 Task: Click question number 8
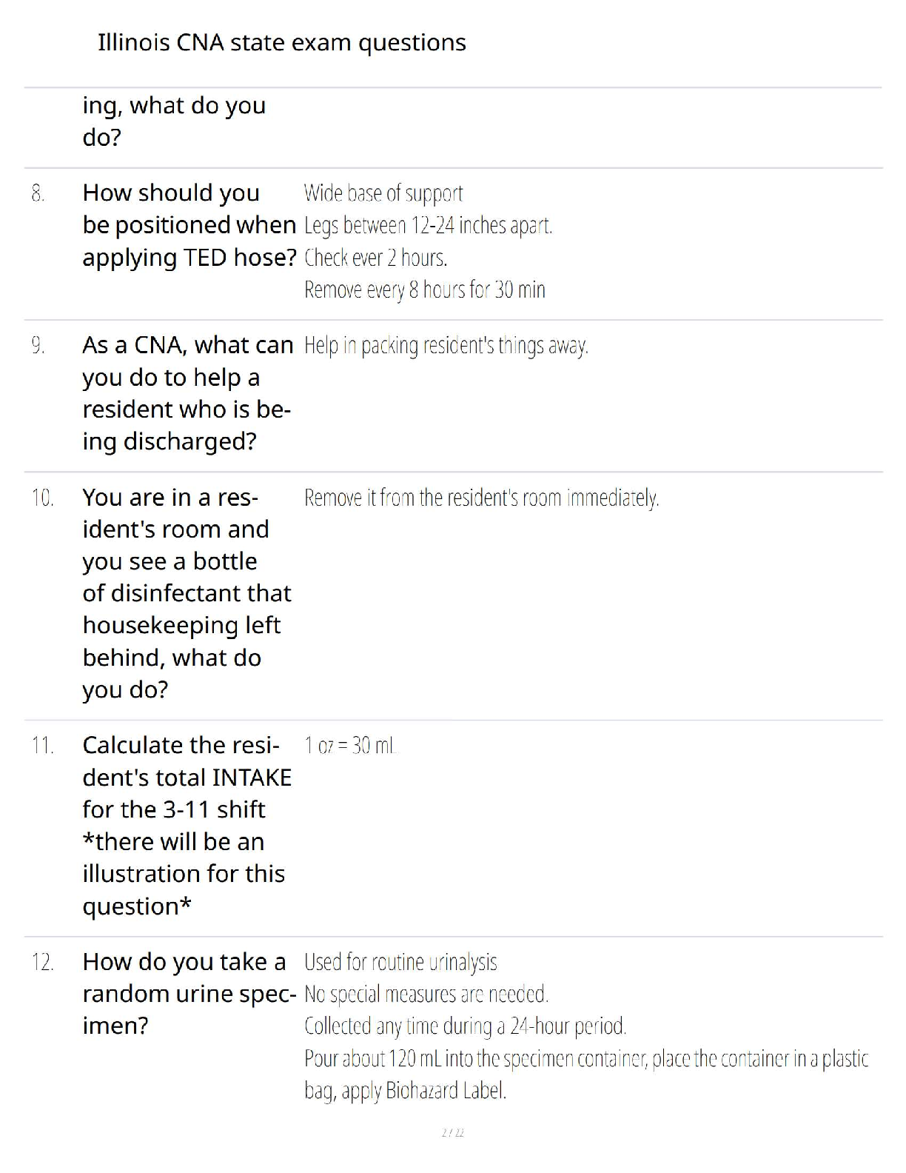38,194
